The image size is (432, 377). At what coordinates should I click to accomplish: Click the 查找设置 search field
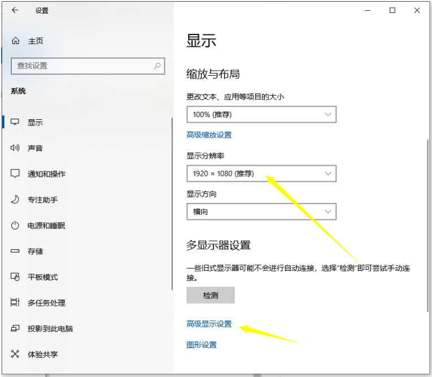82,66
